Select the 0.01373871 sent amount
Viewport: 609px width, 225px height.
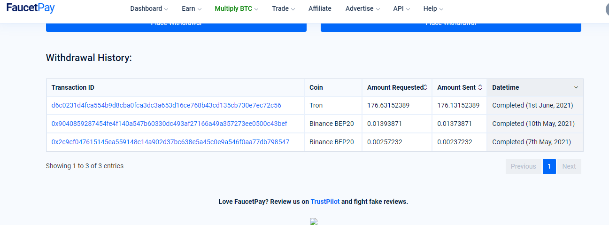(455, 124)
